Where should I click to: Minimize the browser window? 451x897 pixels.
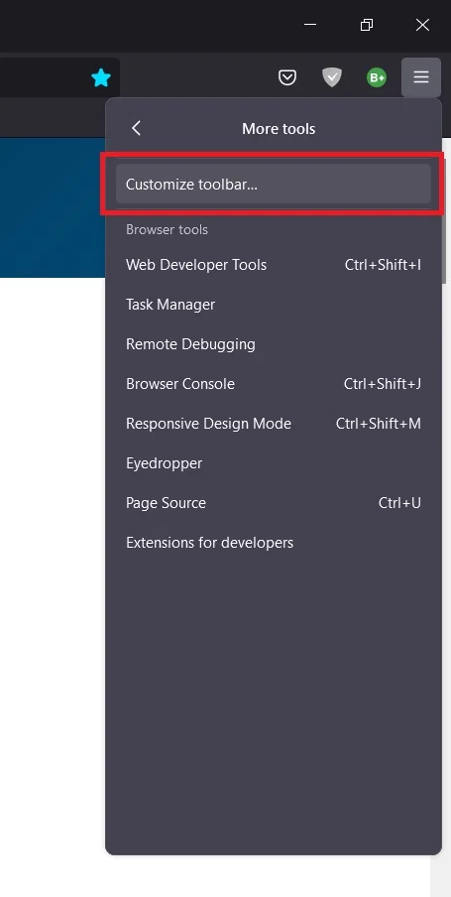(310, 25)
